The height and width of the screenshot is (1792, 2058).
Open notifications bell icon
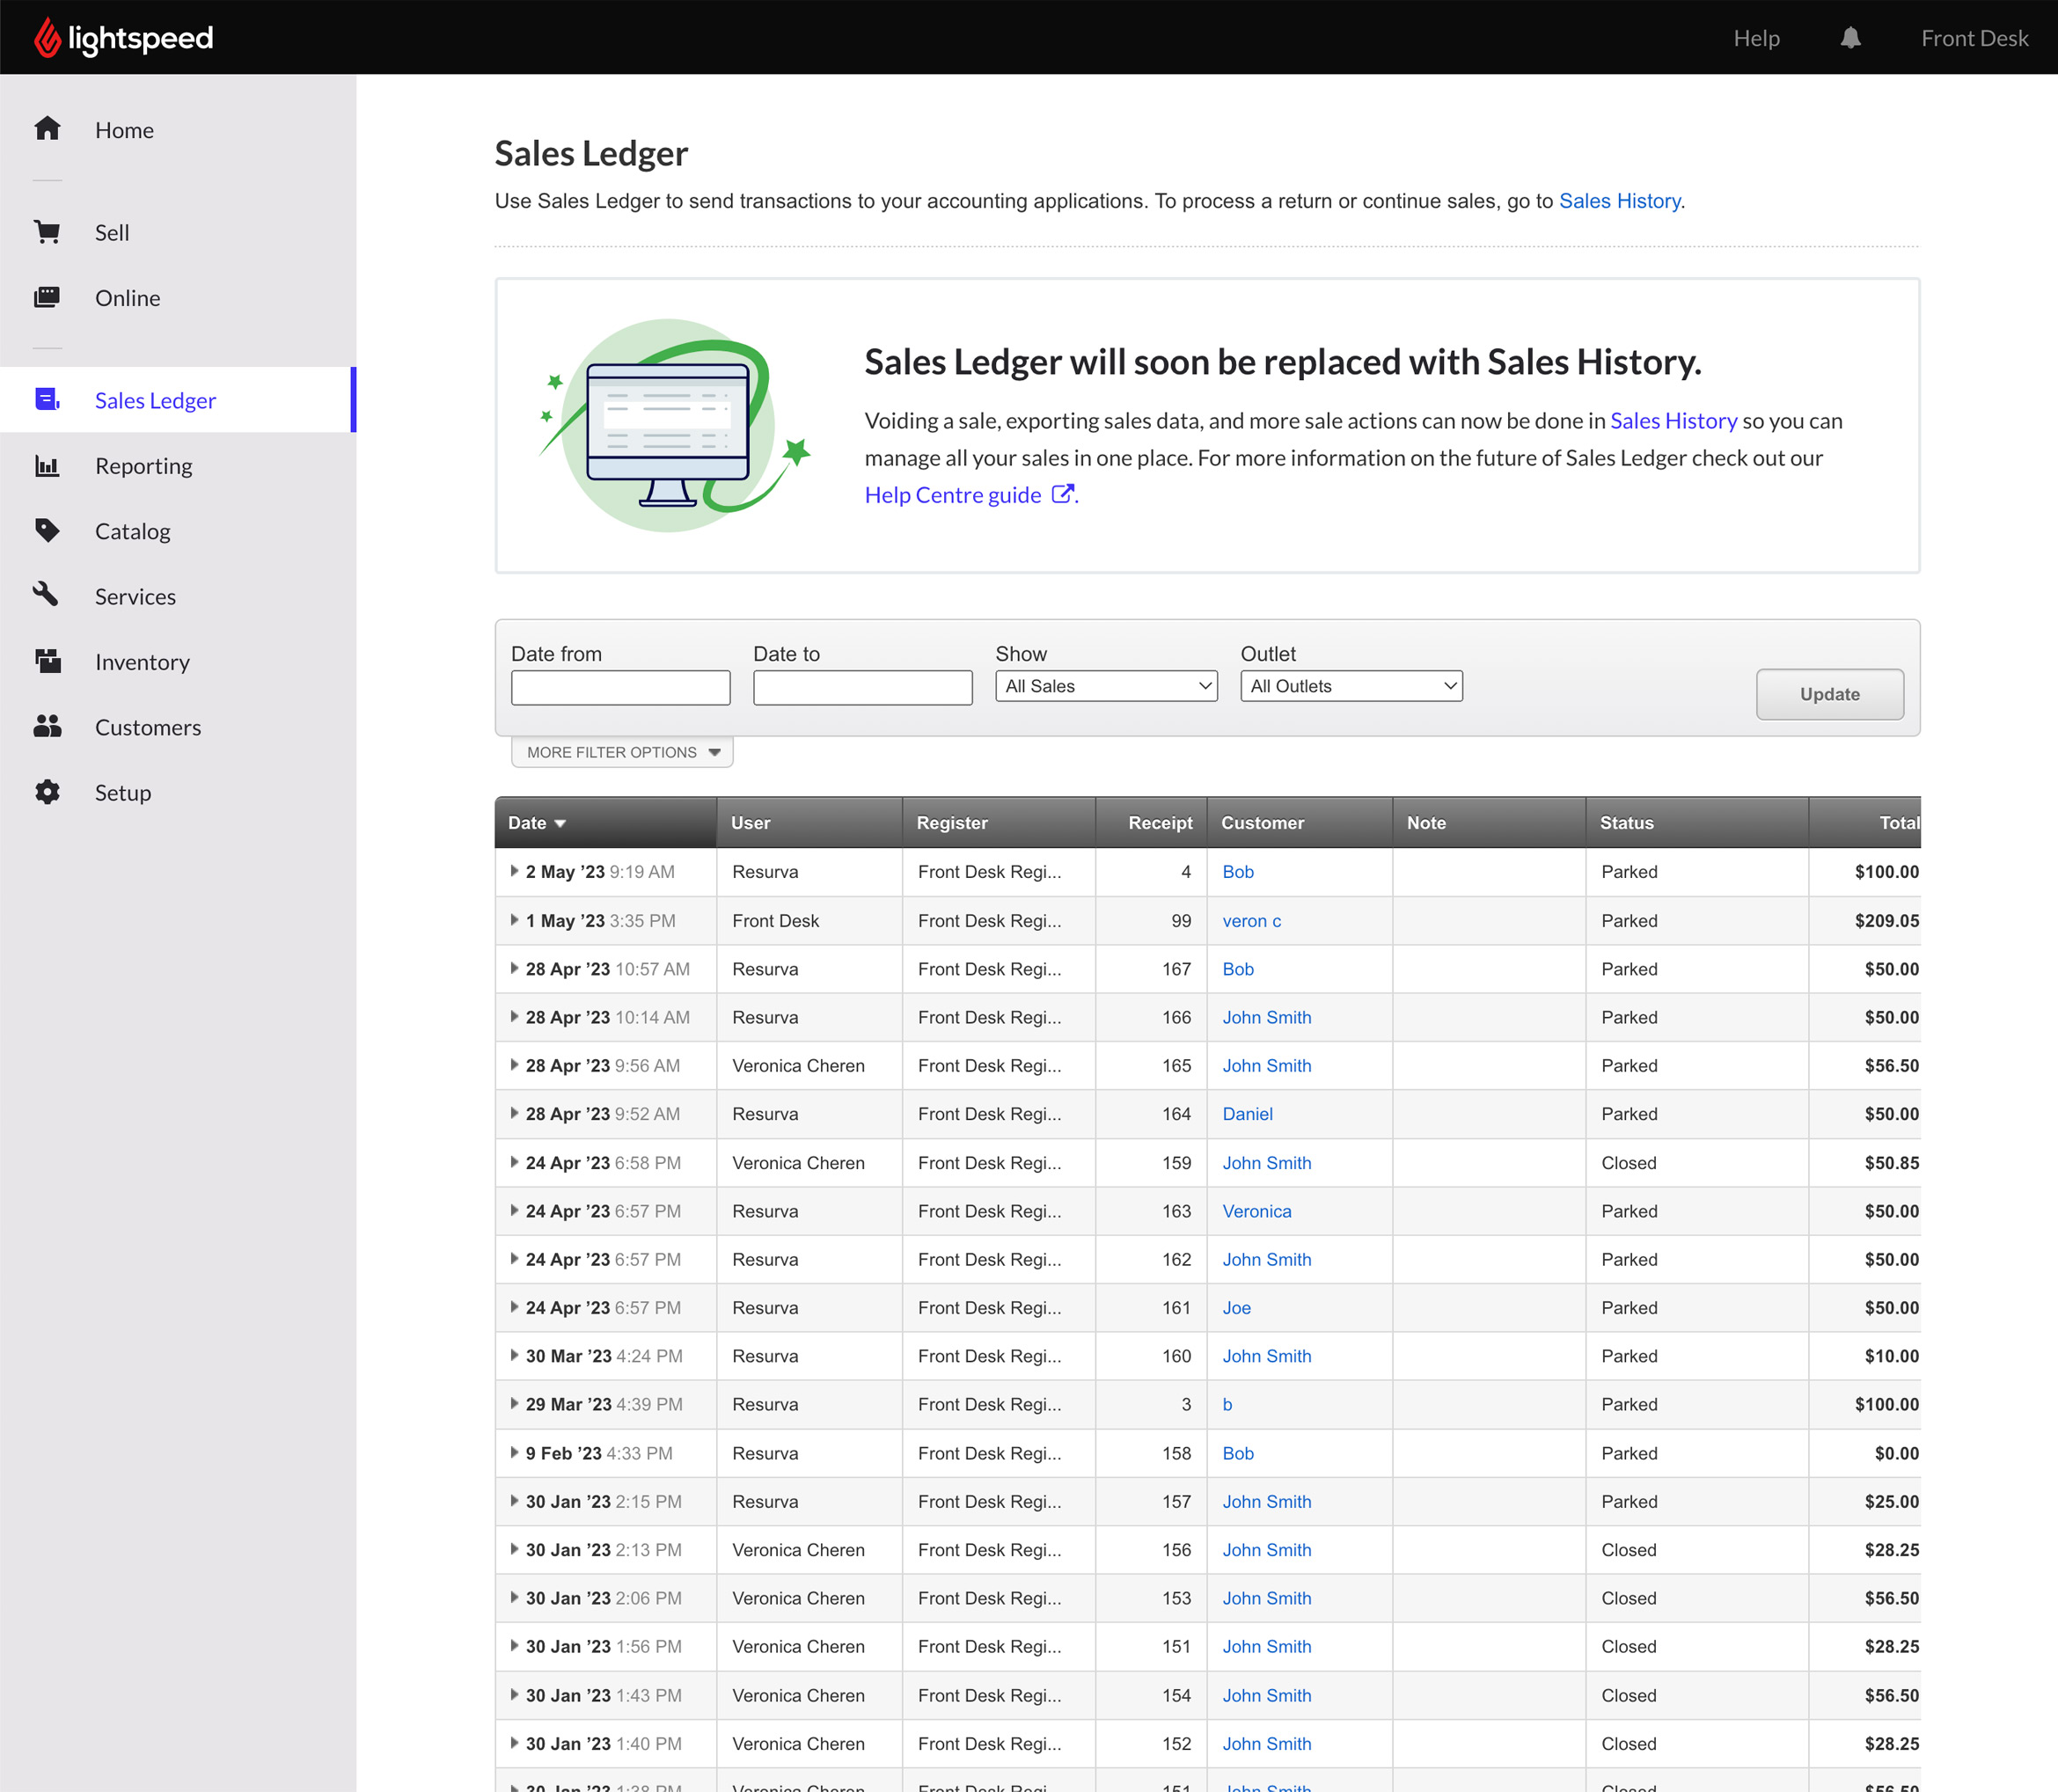coord(1850,38)
